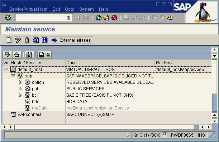Click the tree Find binoculars icon

(x=29, y=55)
